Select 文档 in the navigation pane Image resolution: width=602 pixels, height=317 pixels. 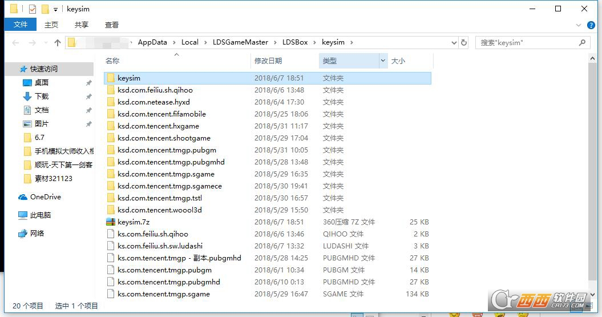click(x=42, y=110)
